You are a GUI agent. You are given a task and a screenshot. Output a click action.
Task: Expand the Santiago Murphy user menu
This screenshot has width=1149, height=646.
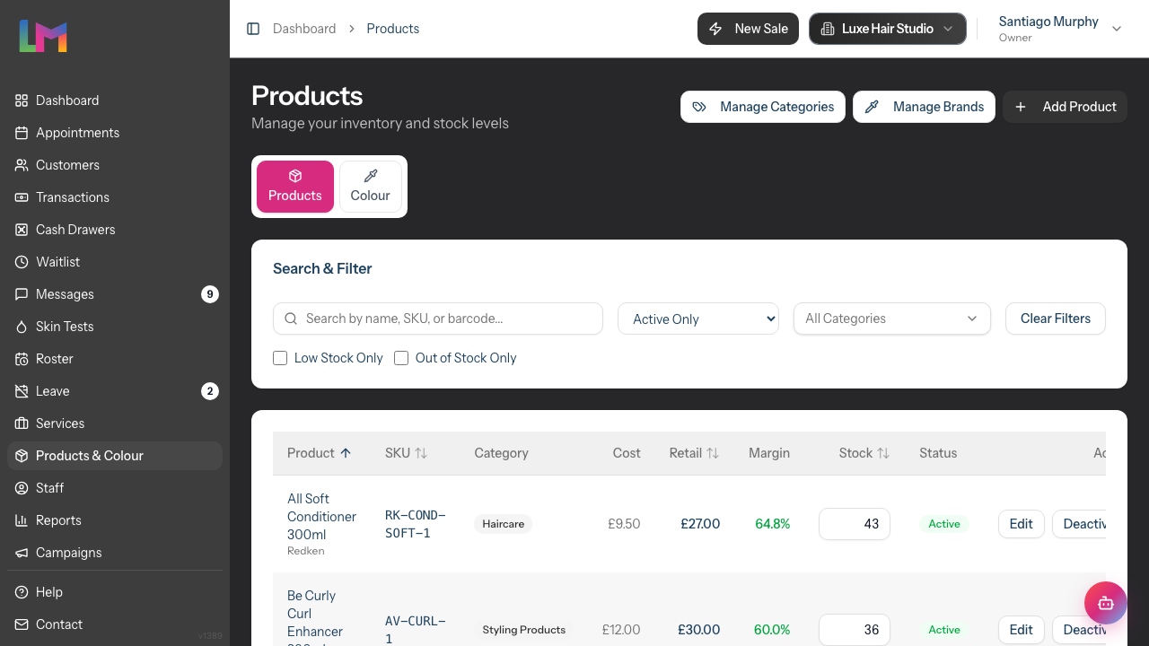[1060, 29]
